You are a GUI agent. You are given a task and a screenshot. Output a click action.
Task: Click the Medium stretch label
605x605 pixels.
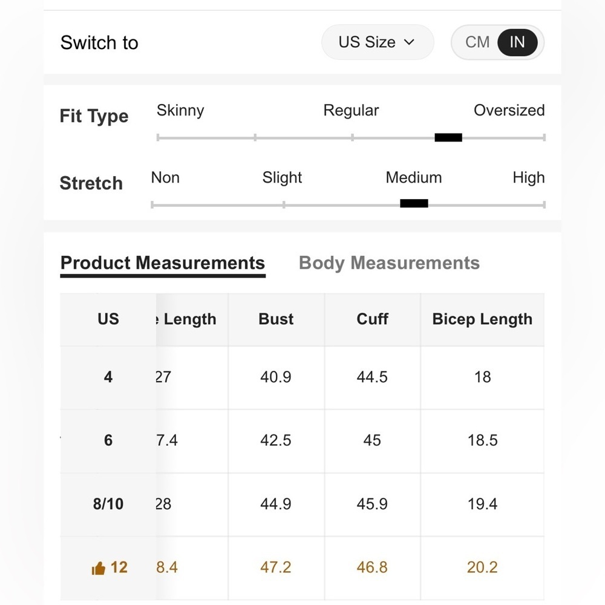[414, 178]
